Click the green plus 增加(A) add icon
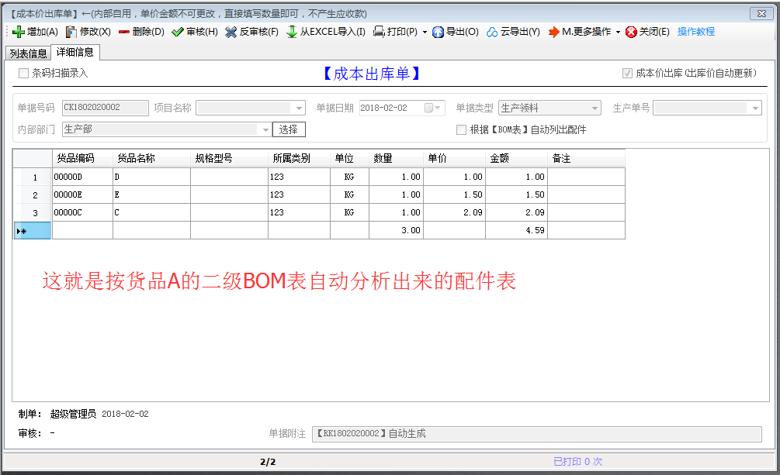Viewport: 780px width, 475px height. click(x=19, y=32)
